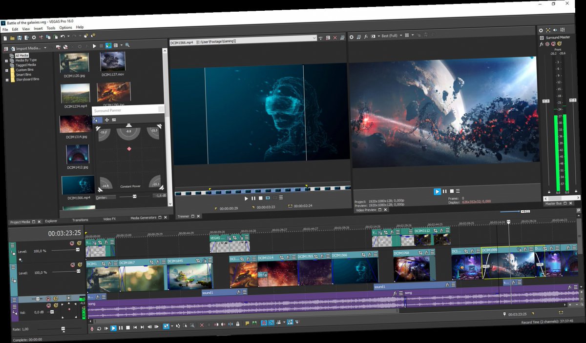Toggle auto ripple button in timeline toolbar
Viewport: 586px width, 343px height.
[x=278, y=323]
